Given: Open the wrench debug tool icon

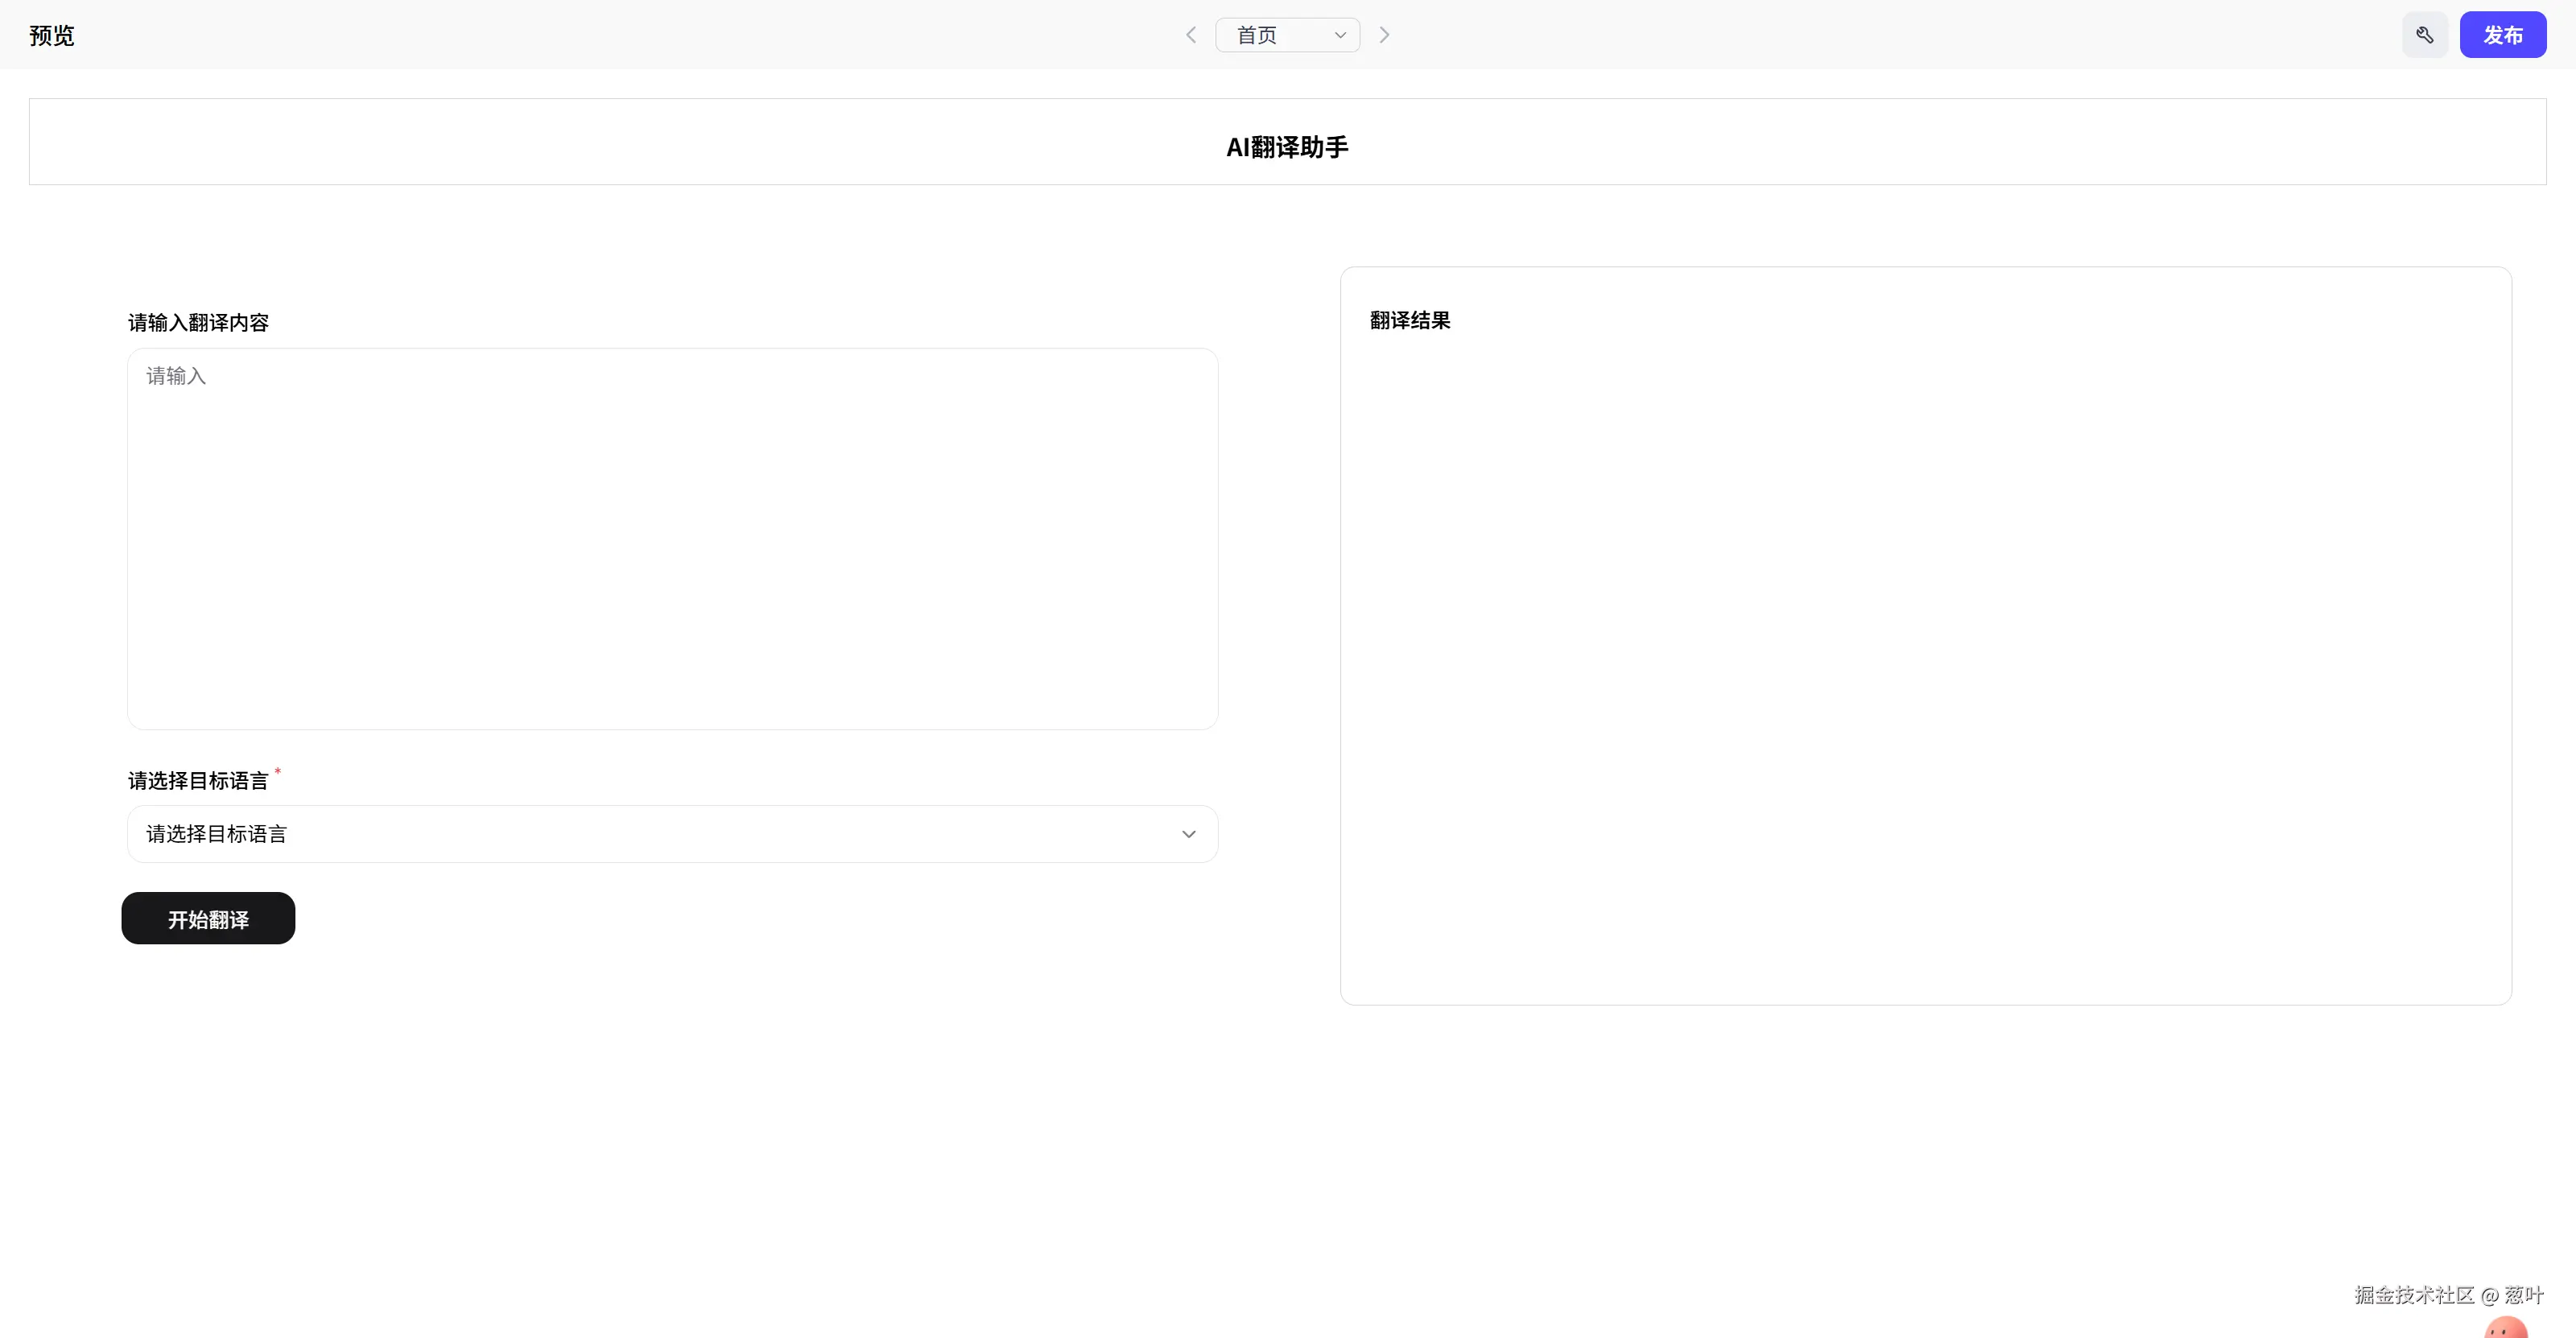Looking at the screenshot, I should point(2425,35).
